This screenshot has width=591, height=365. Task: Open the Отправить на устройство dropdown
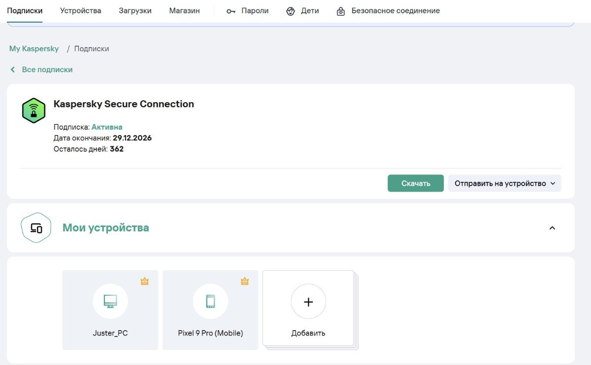tap(504, 183)
